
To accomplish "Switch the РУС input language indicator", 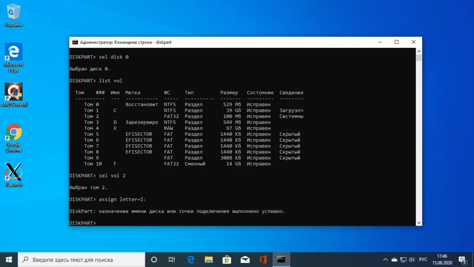I will [423, 260].
